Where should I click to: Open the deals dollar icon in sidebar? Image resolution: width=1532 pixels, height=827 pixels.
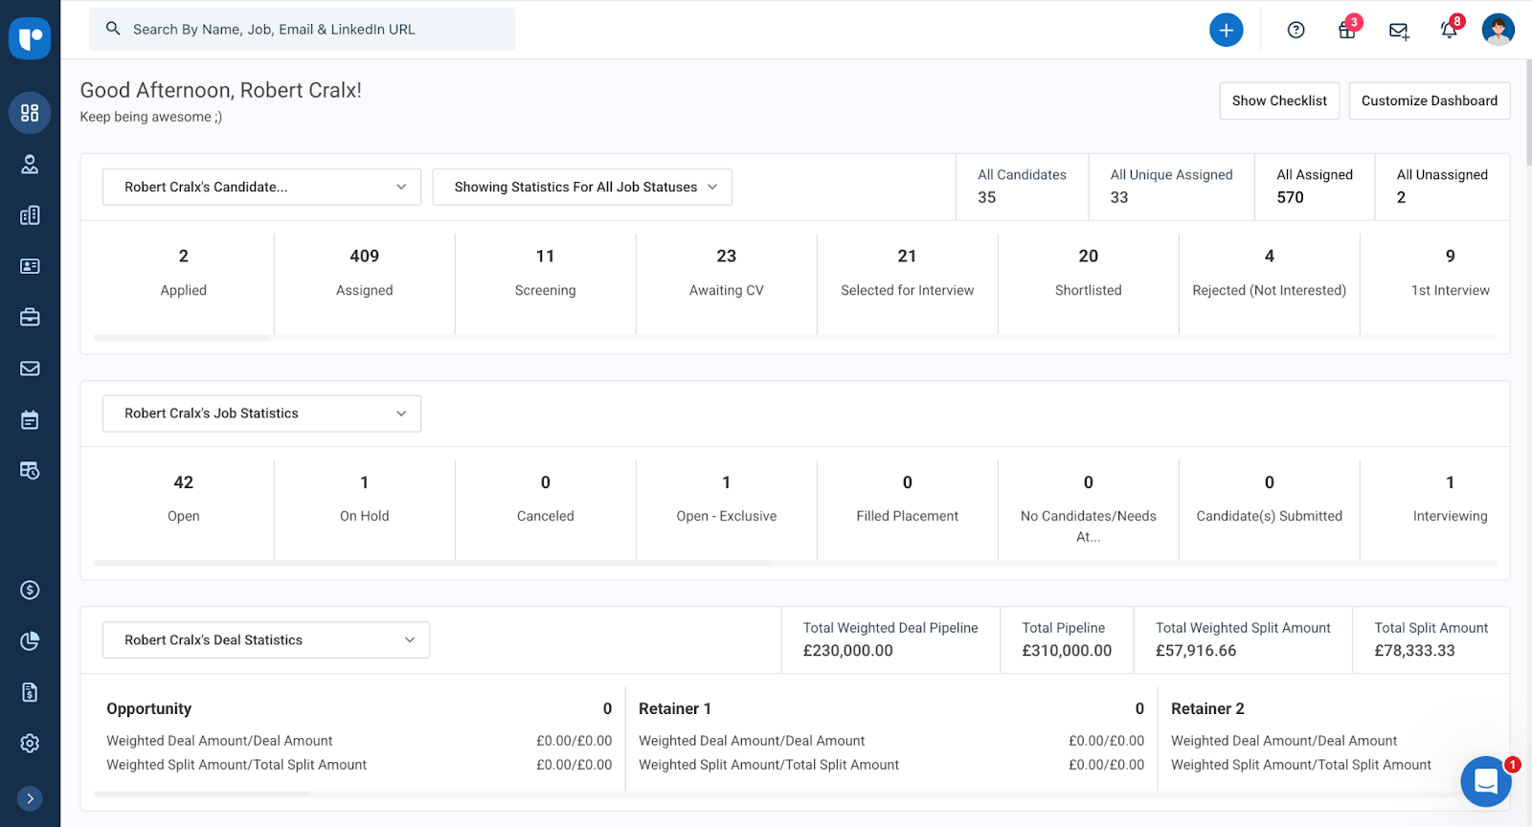tap(30, 590)
